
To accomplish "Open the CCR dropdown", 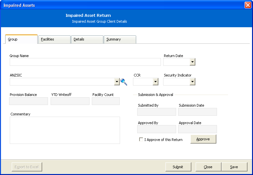I will (155, 82).
